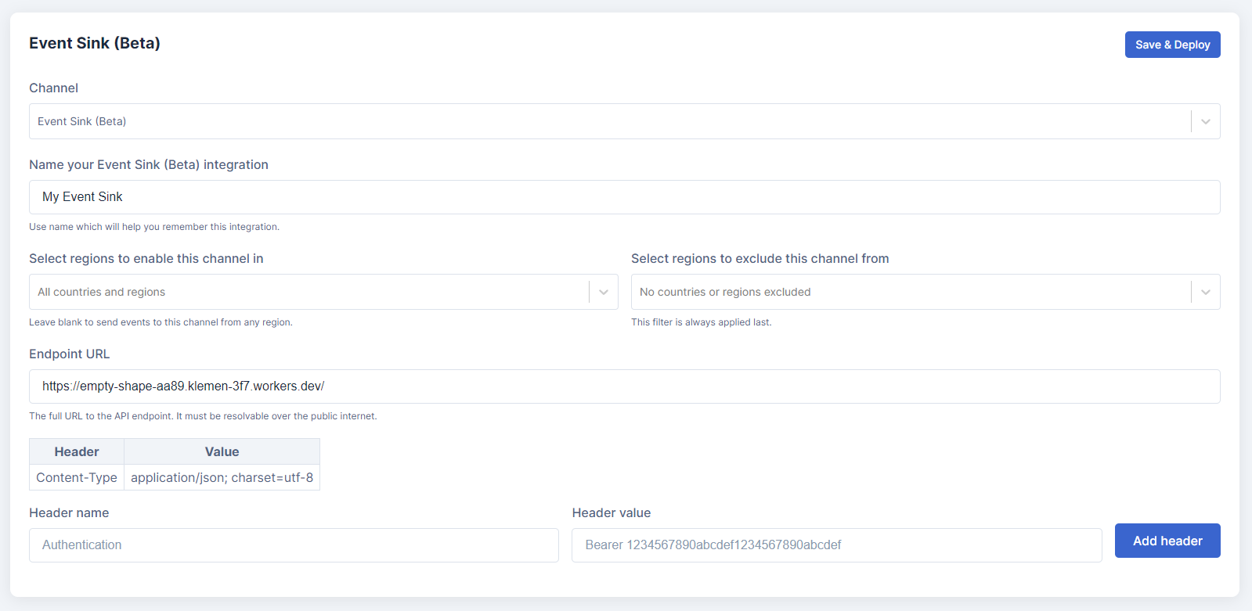Screen dimensions: 1252x611
Task: Click the Header name label
Action: click(x=69, y=512)
